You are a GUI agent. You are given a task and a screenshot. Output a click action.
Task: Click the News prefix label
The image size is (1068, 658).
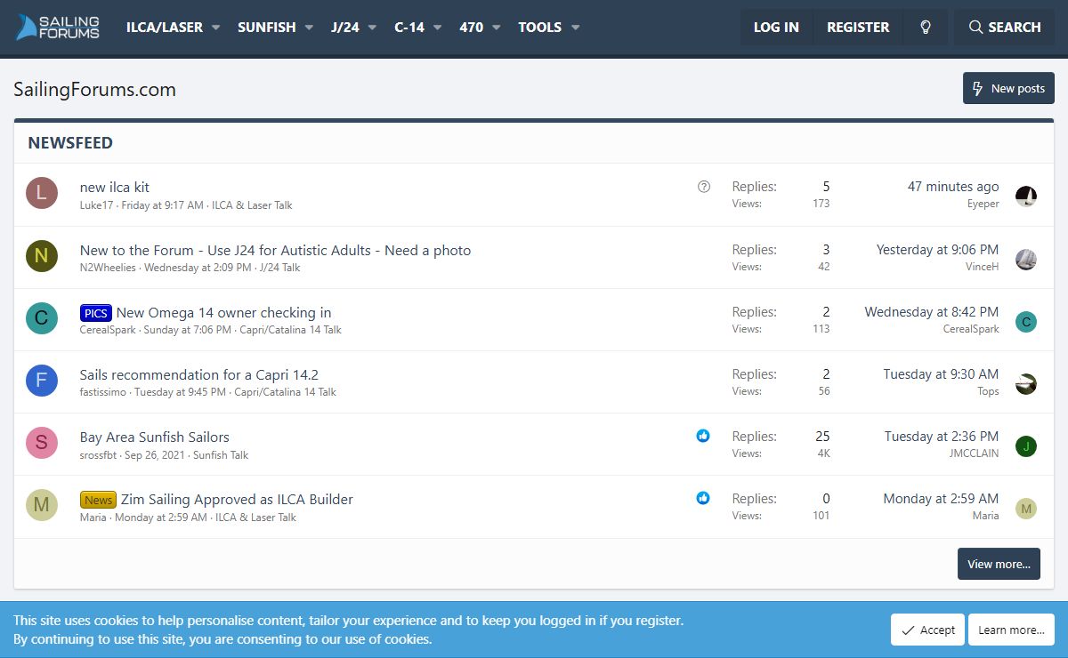98,500
